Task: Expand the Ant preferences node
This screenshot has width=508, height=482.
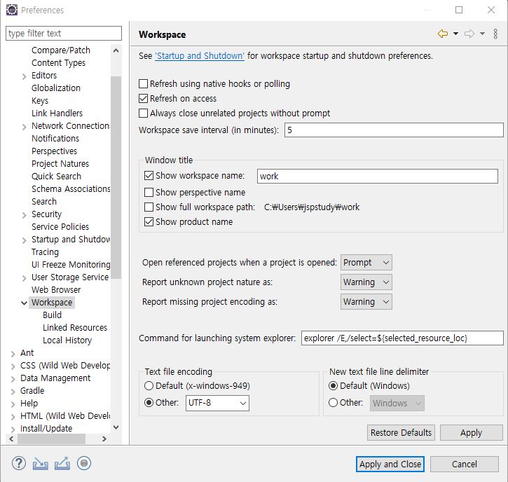Action: pyautogui.click(x=13, y=354)
